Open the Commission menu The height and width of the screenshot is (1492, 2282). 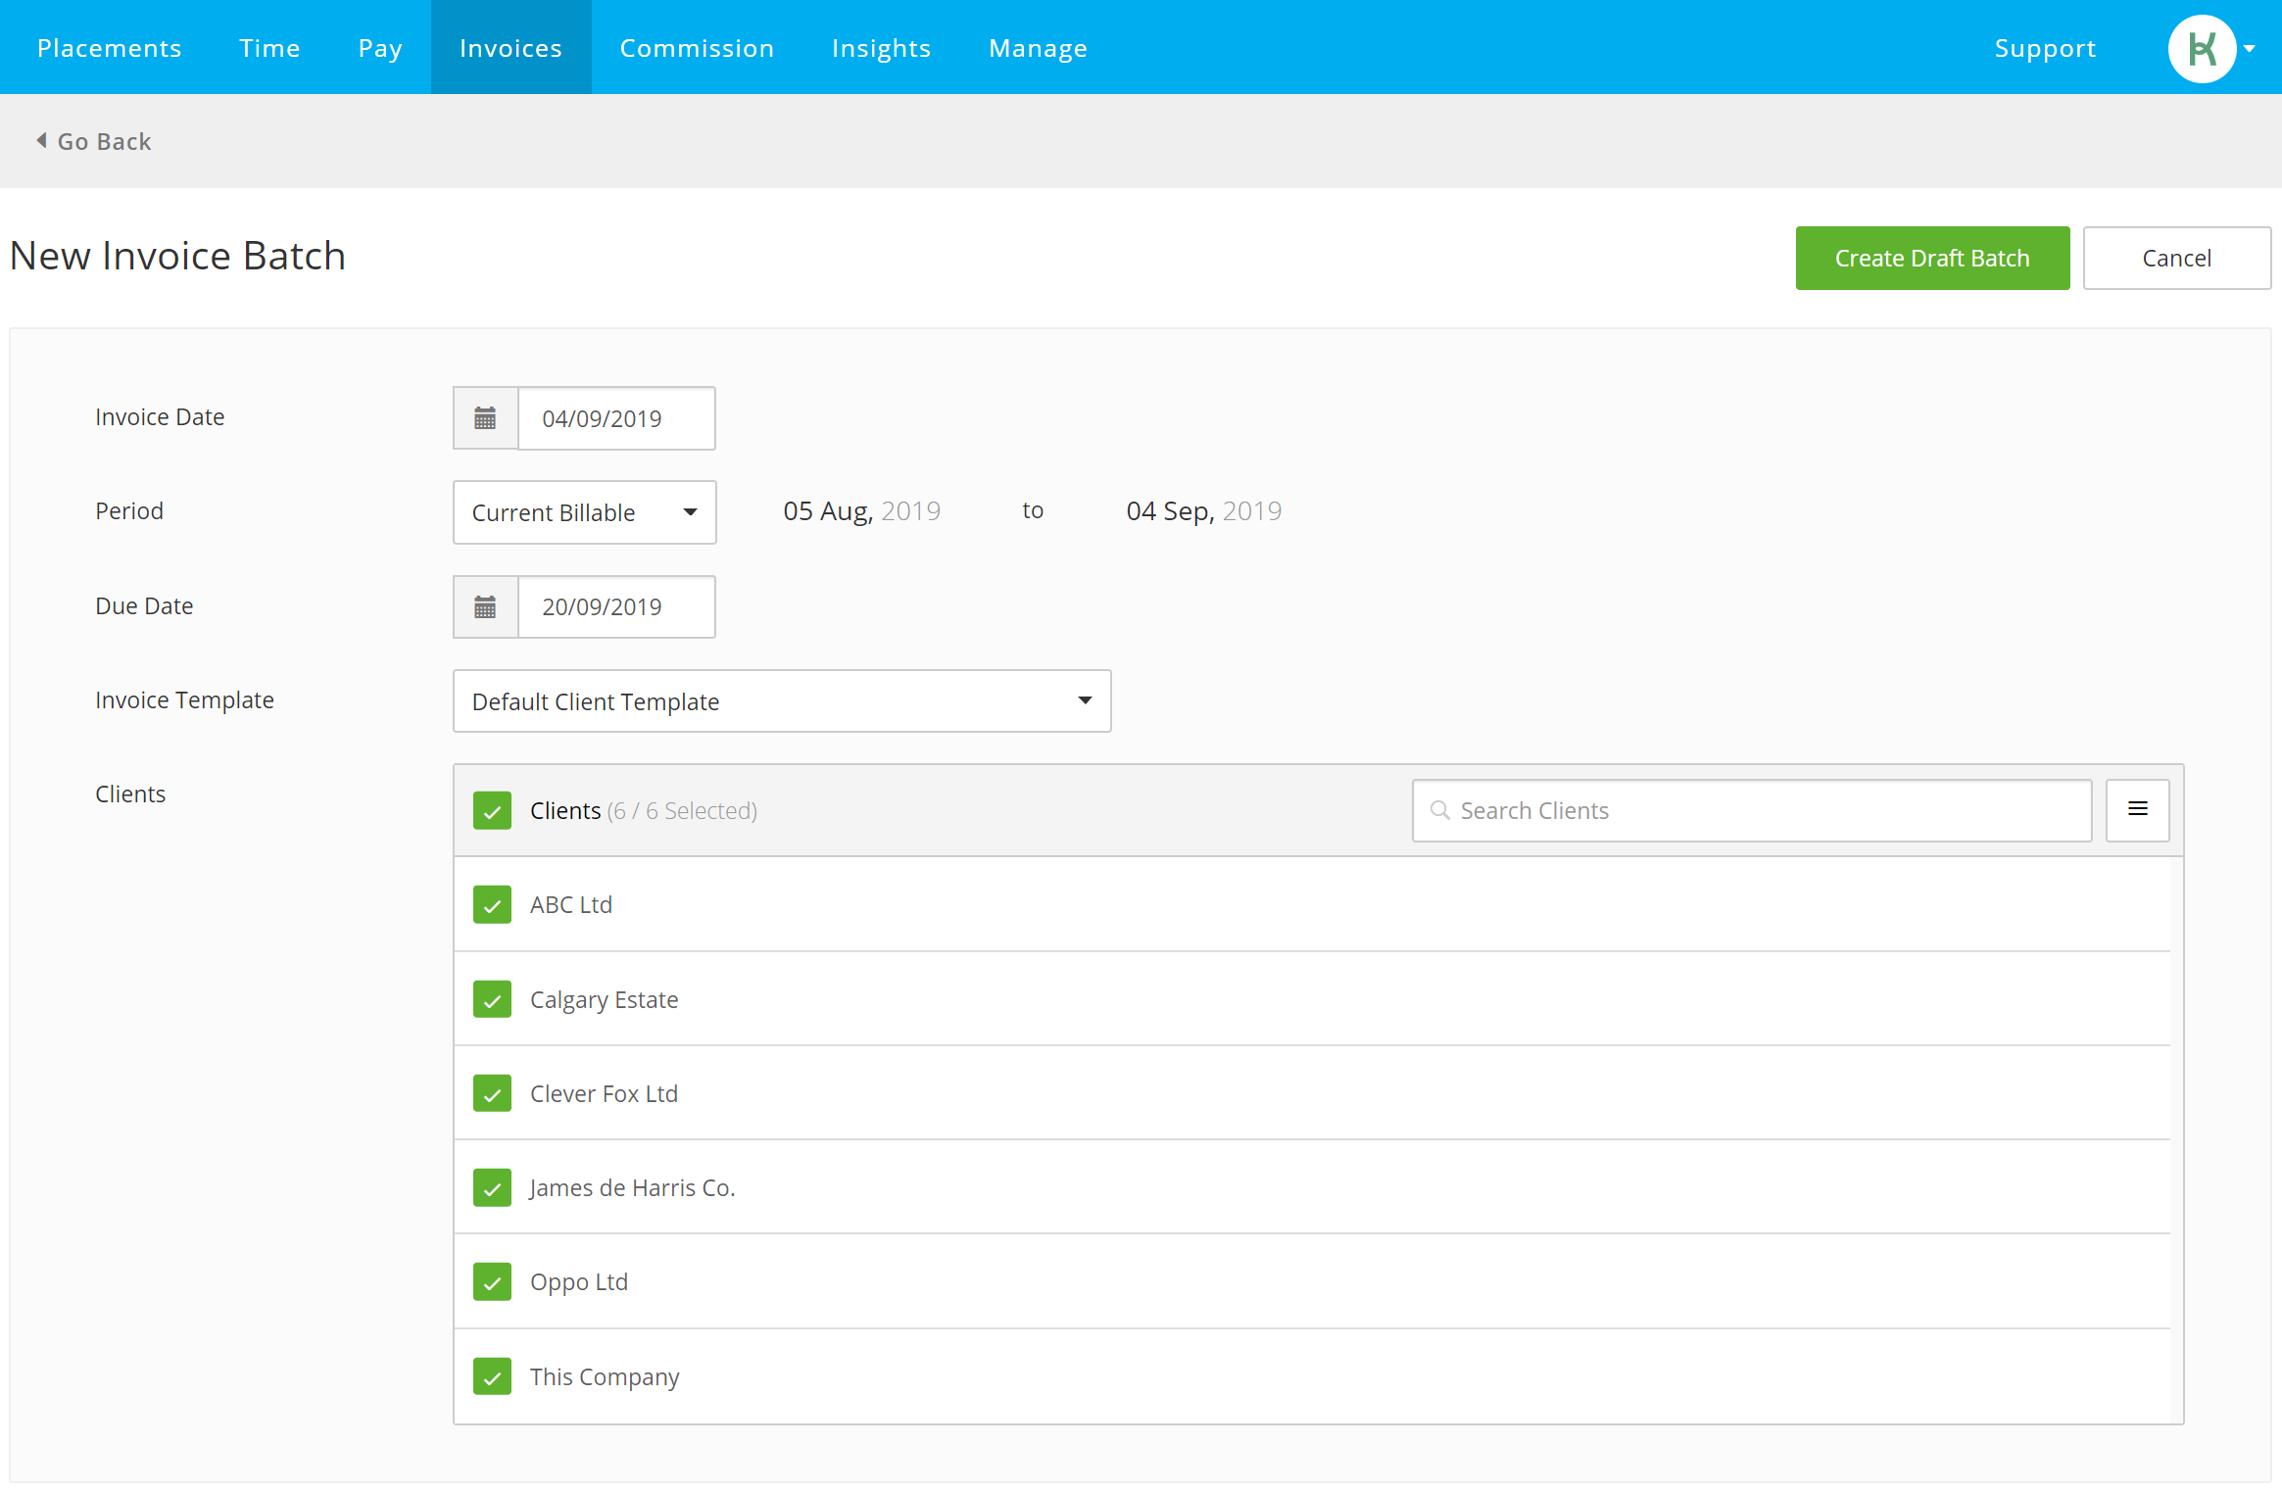(697, 48)
